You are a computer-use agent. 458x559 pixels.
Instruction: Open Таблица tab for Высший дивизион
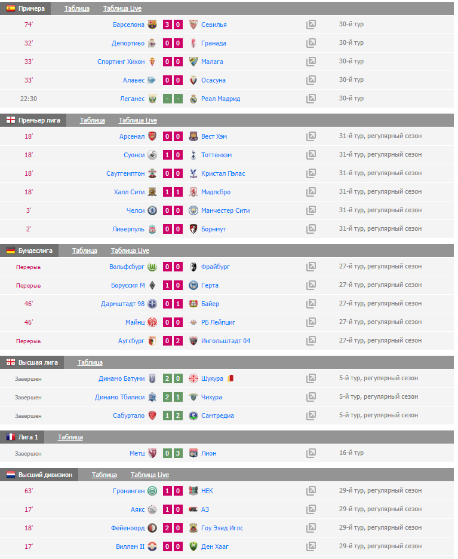click(104, 475)
